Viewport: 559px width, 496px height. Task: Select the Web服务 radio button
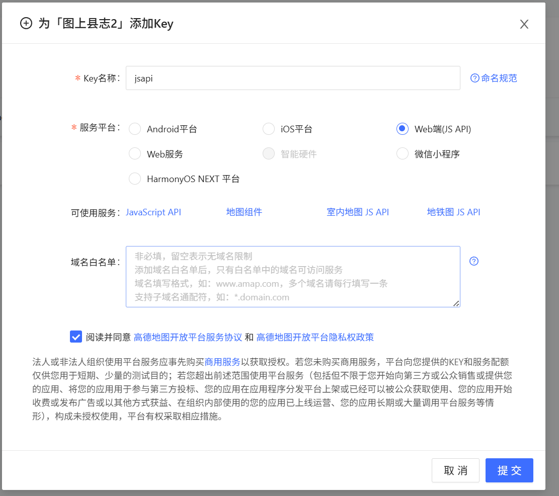(x=135, y=154)
